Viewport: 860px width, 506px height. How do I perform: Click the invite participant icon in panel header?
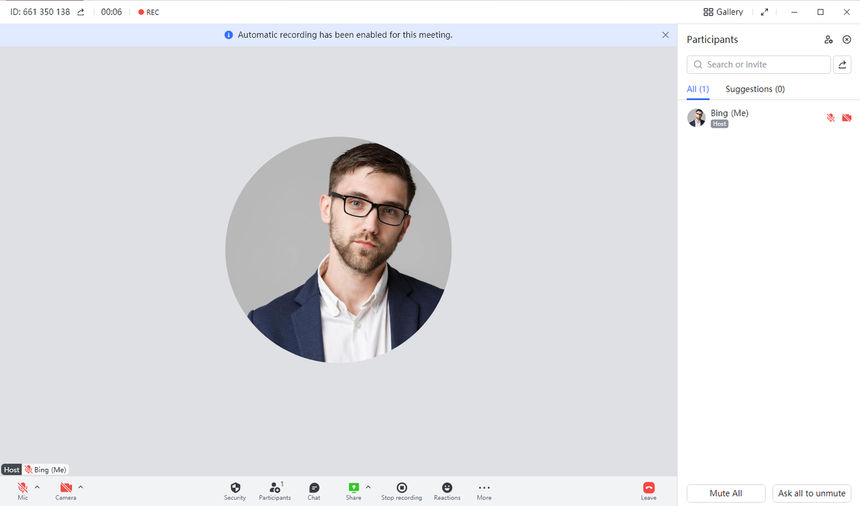pyautogui.click(x=828, y=40)
